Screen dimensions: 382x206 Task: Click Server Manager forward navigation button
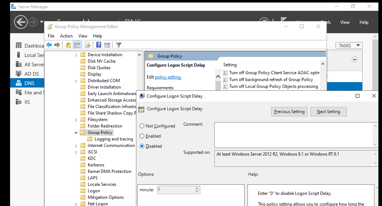(x=33, y=22)
